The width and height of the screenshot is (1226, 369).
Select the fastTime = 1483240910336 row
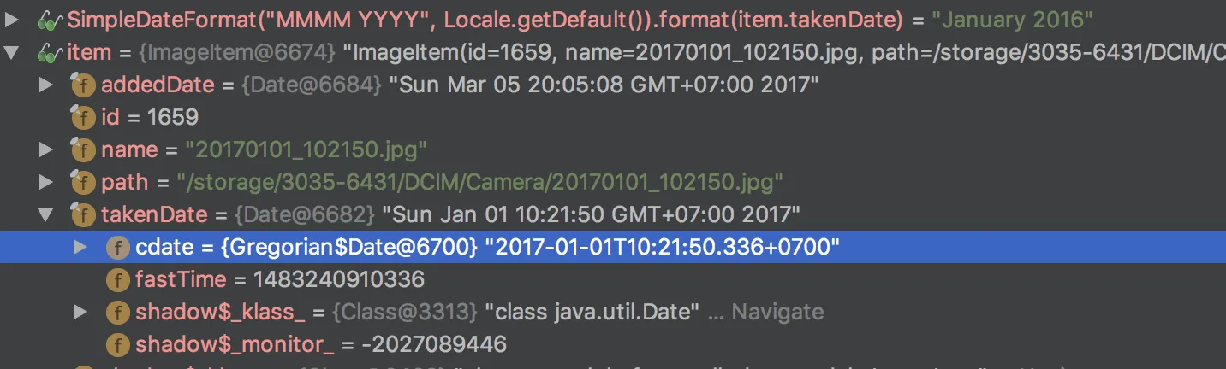pyautogui.click(x=613, y=279)
